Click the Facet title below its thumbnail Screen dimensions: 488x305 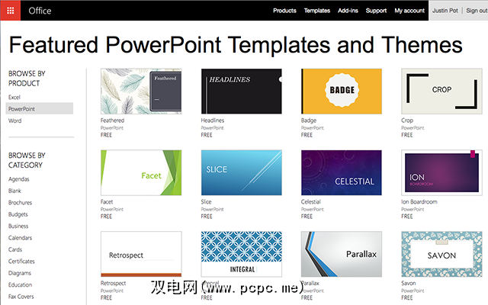(107, 202)
